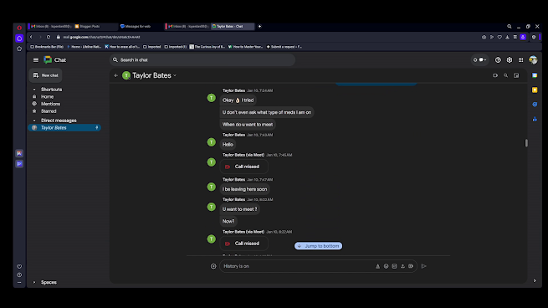Open the Settings gear icon
The image size is (548, 308).
510,60
